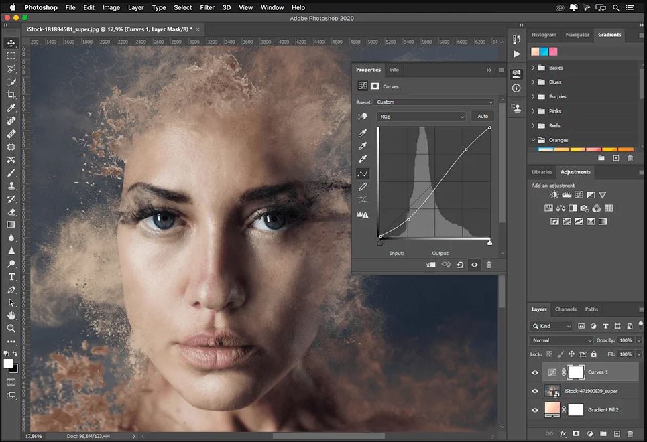
Task: Switch to the Channels tab
Action: (565, 309)
